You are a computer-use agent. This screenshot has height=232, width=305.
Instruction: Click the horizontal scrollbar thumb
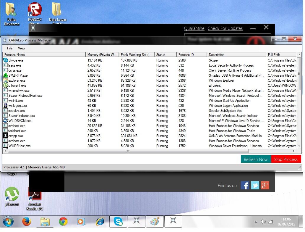(x=128, y=151)
